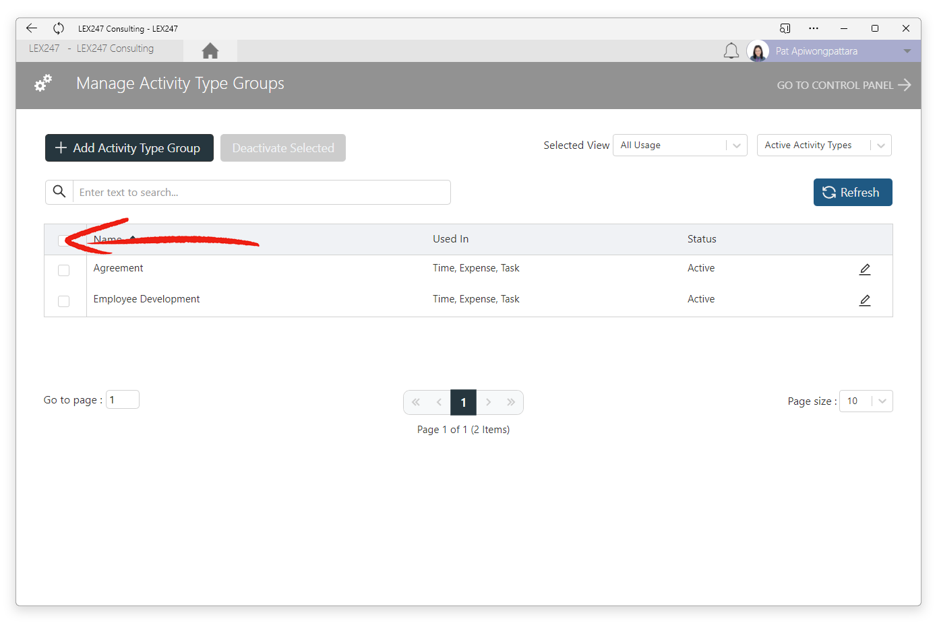The image size is (937, 623).
Task: Click Add Activity Type Group button
Action: point(129,148)
